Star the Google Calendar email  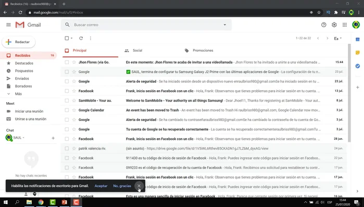[74, 110]
